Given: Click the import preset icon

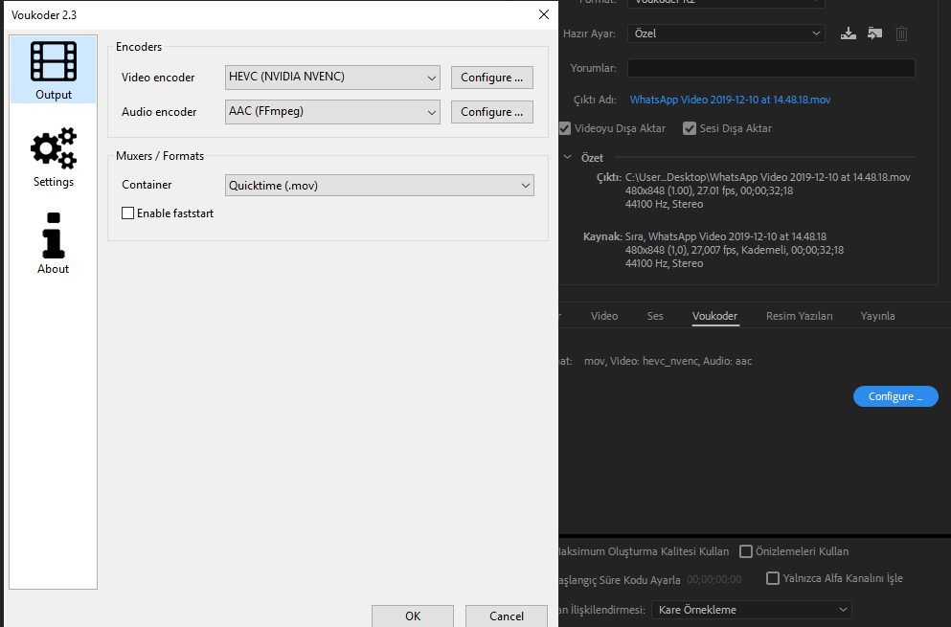Looking at the screenshot, I should 874,34.
